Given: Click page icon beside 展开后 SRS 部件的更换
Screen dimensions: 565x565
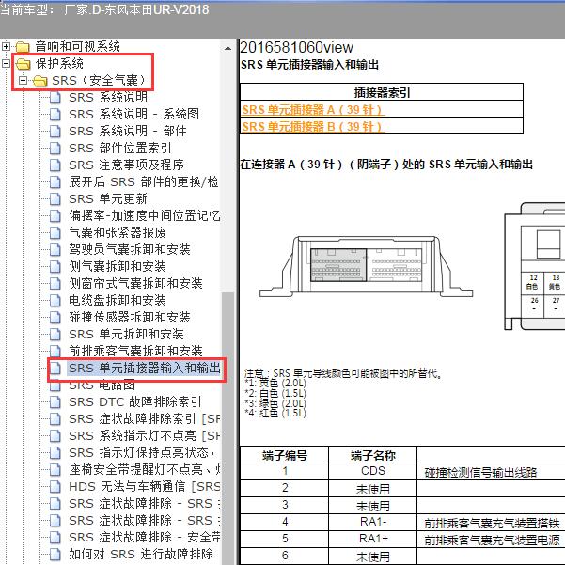Looking at the screenshot, I should (55, 182).
